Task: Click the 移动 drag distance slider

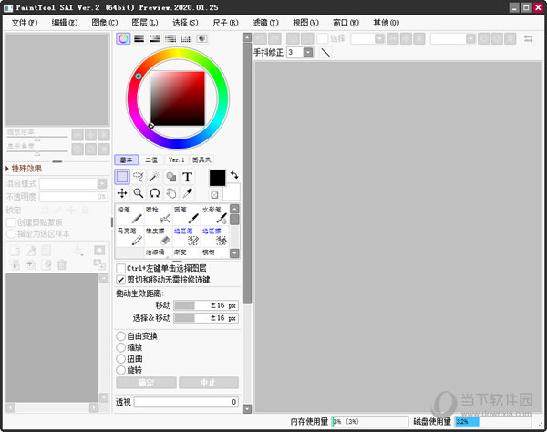Action: tap(206, 306)
